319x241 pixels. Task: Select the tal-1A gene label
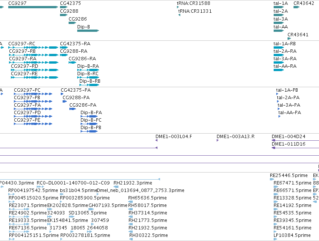[281, 3]
